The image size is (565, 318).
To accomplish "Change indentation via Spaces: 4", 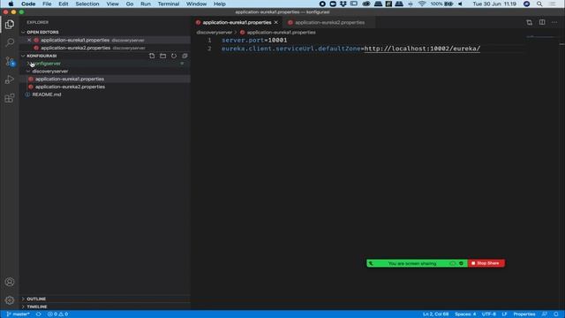I will point(465,314).
